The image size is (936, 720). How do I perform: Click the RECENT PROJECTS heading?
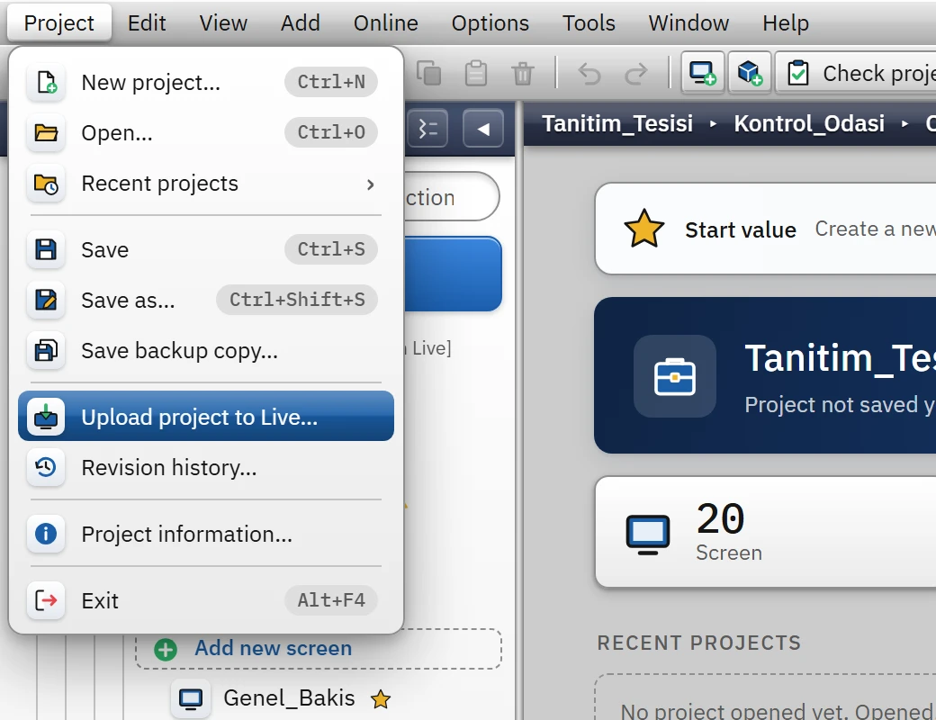pyautogui.click(x=699, y=643)
